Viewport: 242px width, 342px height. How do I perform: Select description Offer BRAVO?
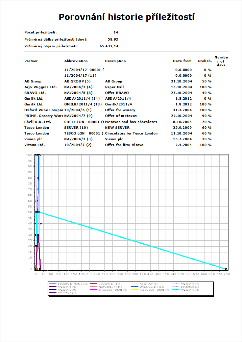pyautogui.click(x=117, y=93)
